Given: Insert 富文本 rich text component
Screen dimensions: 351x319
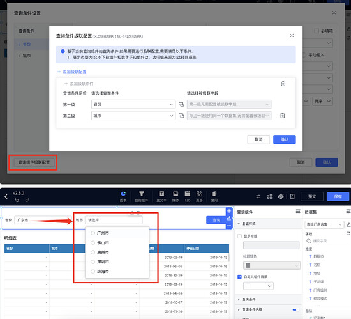Looking at the screenshot, I should point(161,194).
